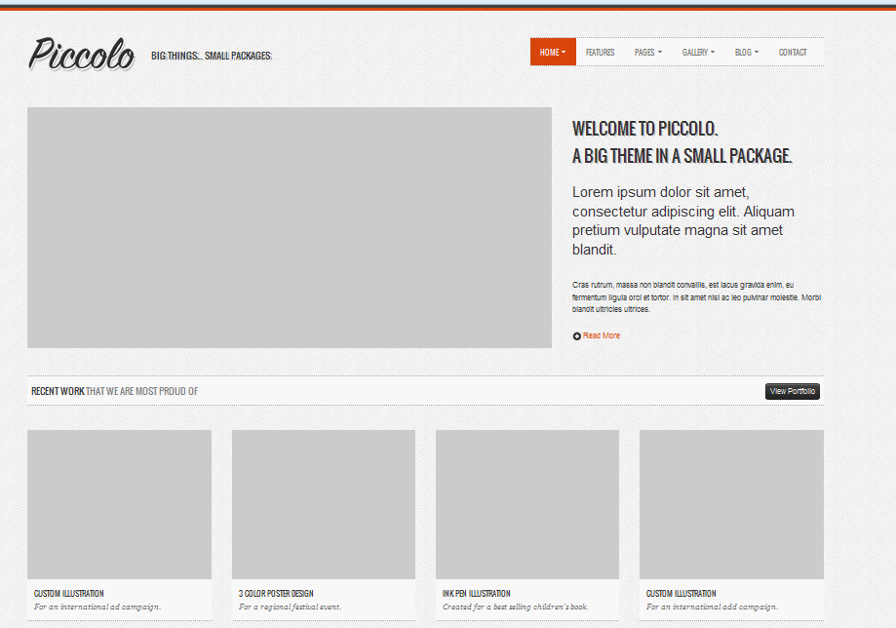The height and width of the screenshot is (628, 896).
Task: Click the Piccolo logo
Action: pyautogui.click(x=81, y=54)
